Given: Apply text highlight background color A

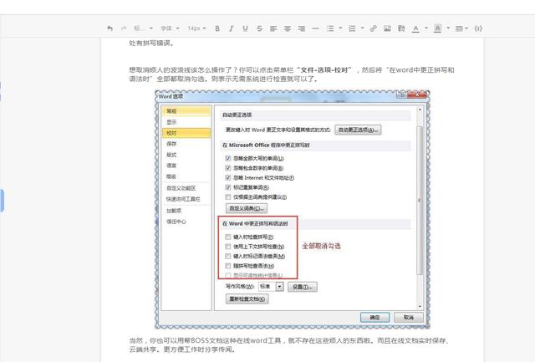Looking at the screenshot, I should 438,28.
